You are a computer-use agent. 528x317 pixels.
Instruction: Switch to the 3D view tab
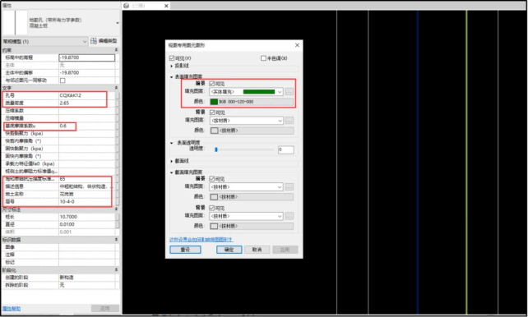point(146,6)
